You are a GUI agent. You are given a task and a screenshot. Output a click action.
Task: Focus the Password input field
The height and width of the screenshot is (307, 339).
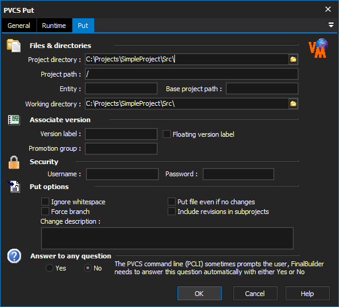click(238, 174)
